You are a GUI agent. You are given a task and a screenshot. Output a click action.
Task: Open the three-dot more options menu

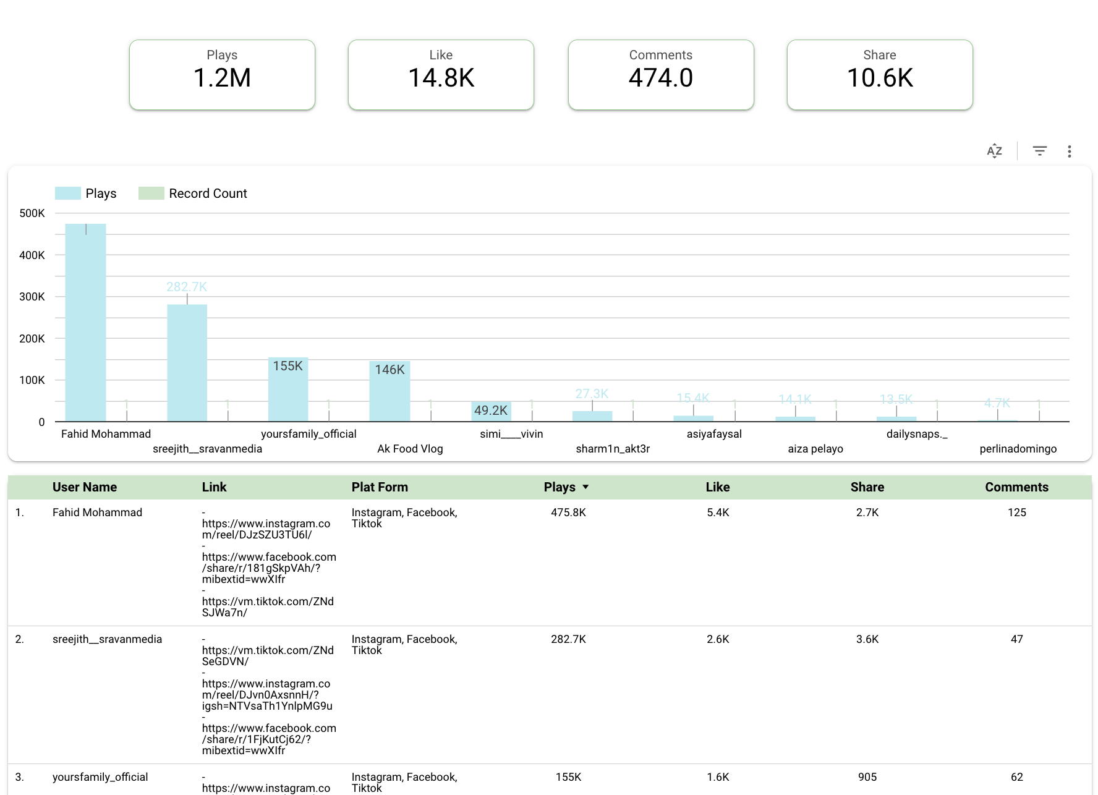[1069, 151]
